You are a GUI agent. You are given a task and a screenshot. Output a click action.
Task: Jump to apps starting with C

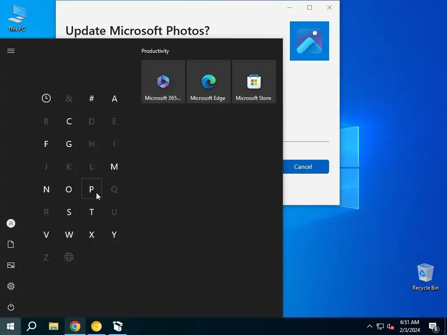point(69,121)
